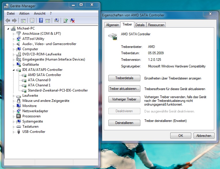The image size is (220, 169).
Task: Select the Grafikkarte display adapter icon
Action: point(19,65)
